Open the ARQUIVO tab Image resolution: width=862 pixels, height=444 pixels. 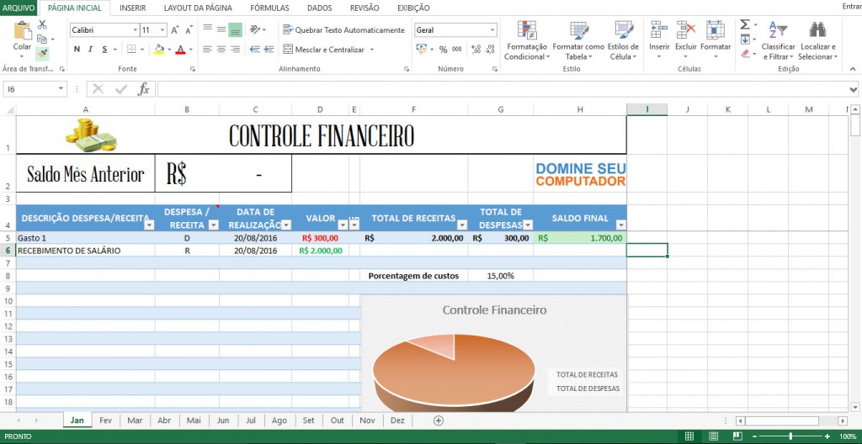pyautogui.click(x=19, y=8)
